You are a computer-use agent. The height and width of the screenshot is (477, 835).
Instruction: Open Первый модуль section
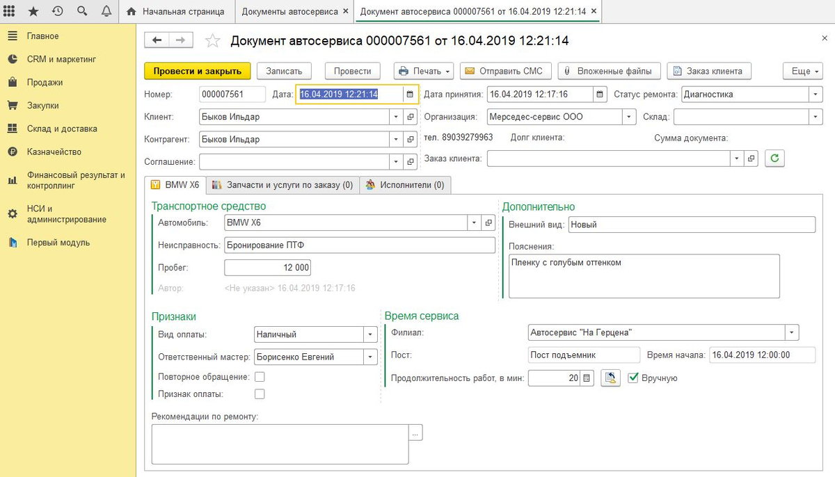58,243
